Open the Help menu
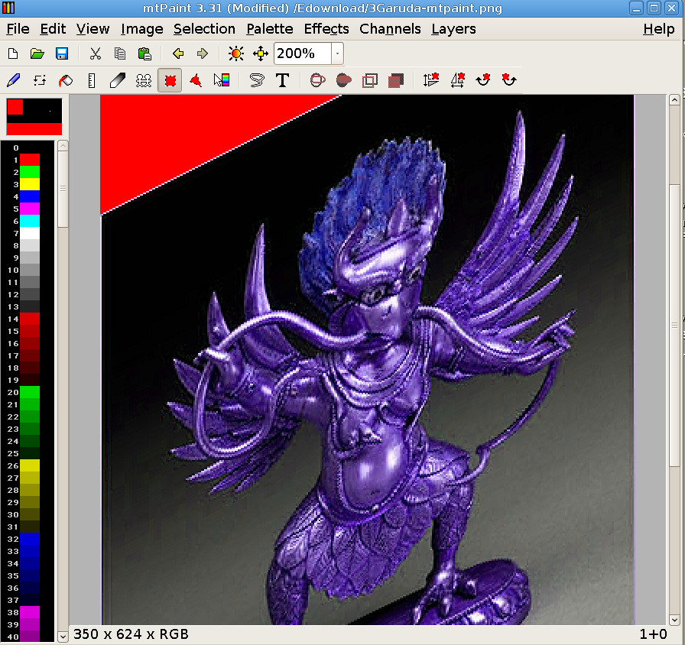The width and height of the screenshot is (685, 645). pos(659,29)
